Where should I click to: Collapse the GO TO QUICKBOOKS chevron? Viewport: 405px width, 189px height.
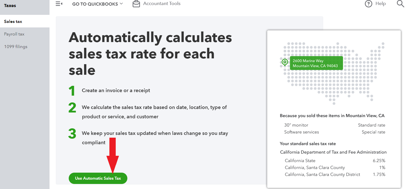coord(121,4)
